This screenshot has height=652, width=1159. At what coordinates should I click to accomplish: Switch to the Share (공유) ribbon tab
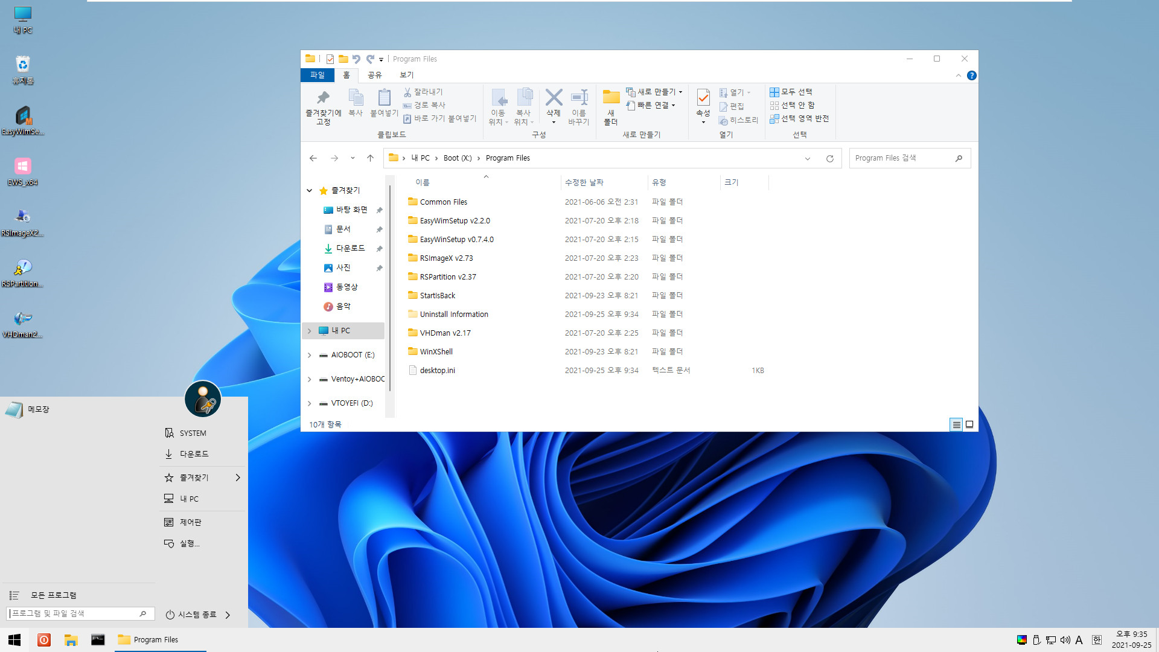tap(375, 75)
